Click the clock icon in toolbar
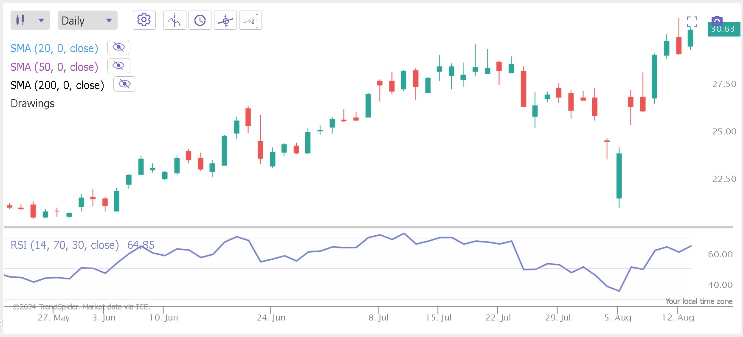 (200, 20)
